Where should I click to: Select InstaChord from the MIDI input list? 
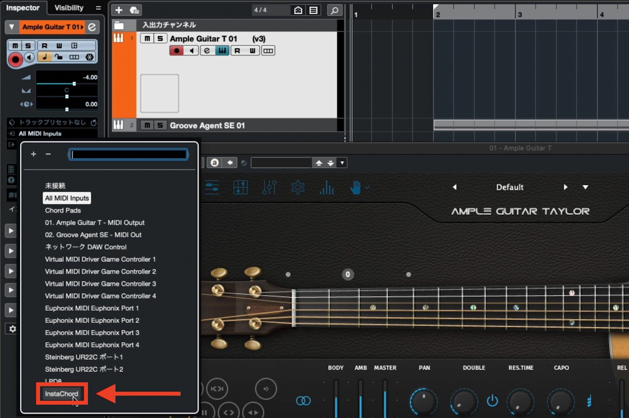(62, 394)
